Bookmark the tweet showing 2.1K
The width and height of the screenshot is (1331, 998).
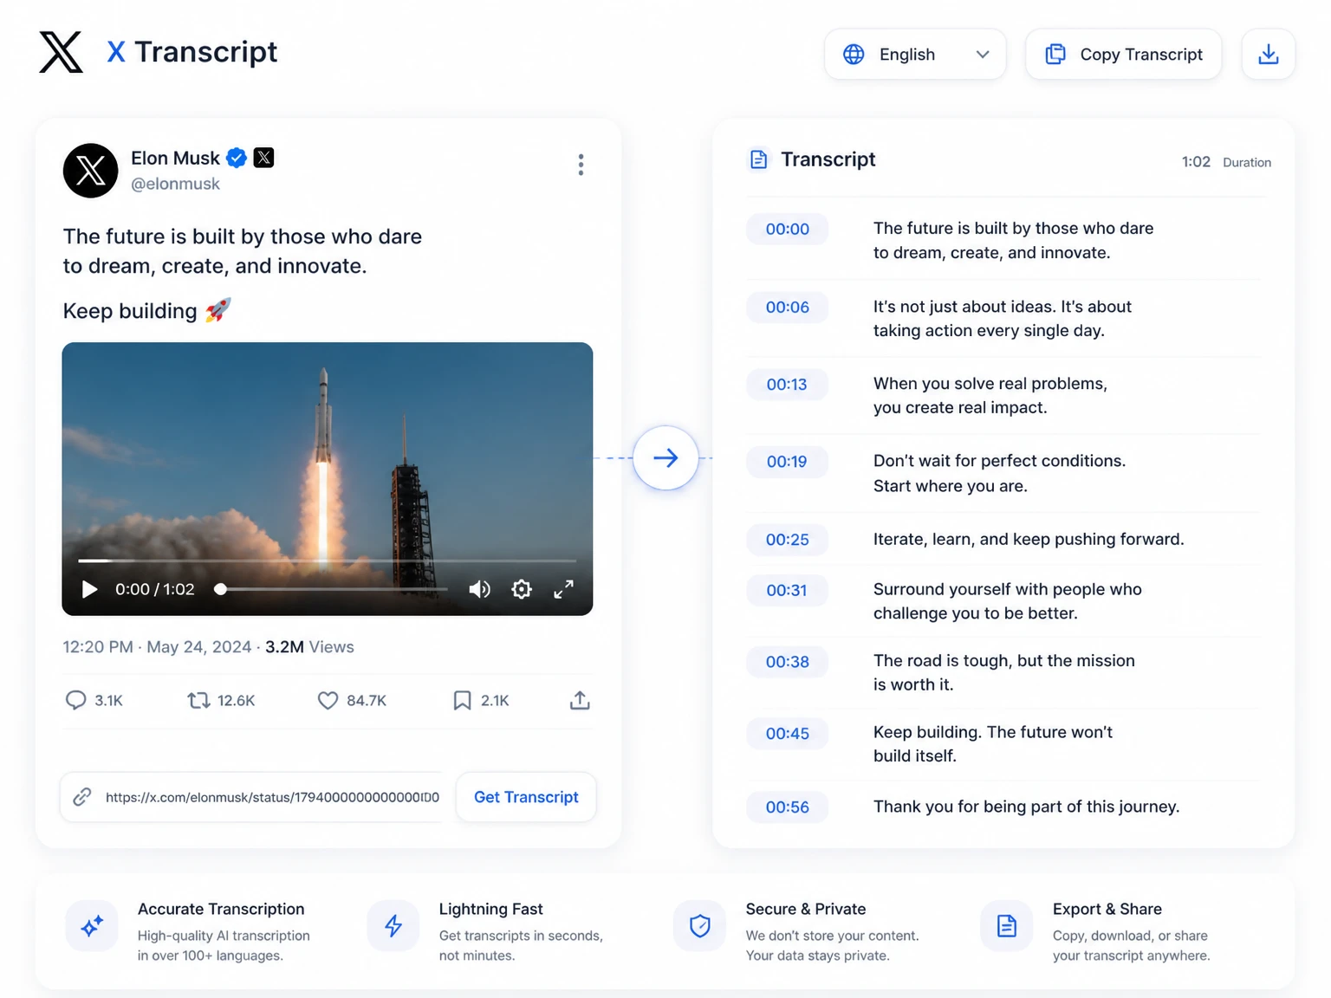coord(463,700)
